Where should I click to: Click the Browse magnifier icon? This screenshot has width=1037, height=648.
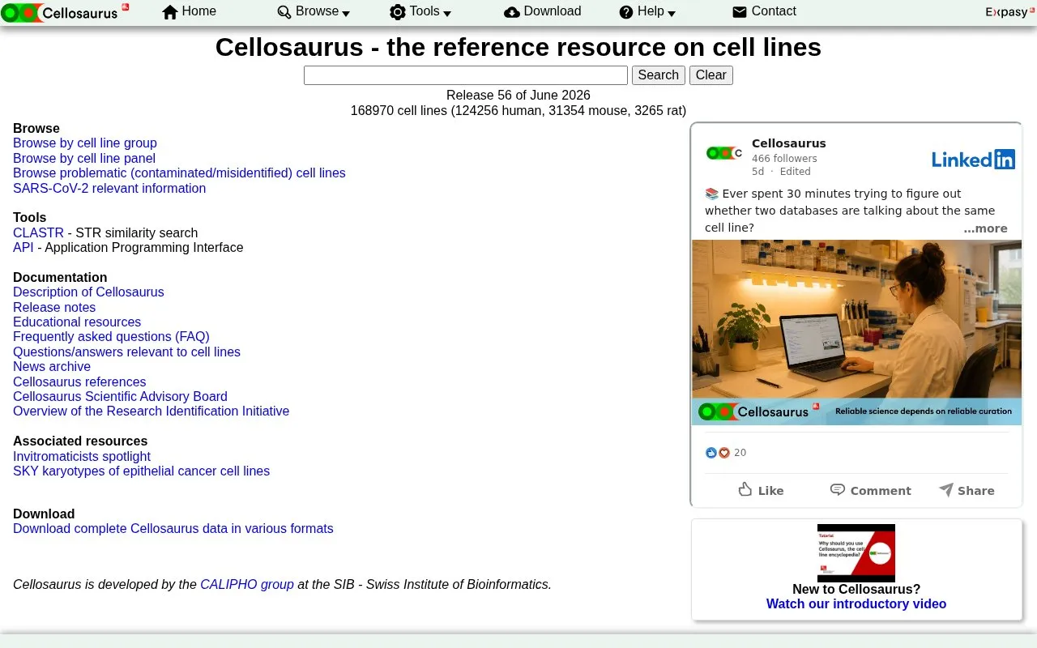coord(284,12)
